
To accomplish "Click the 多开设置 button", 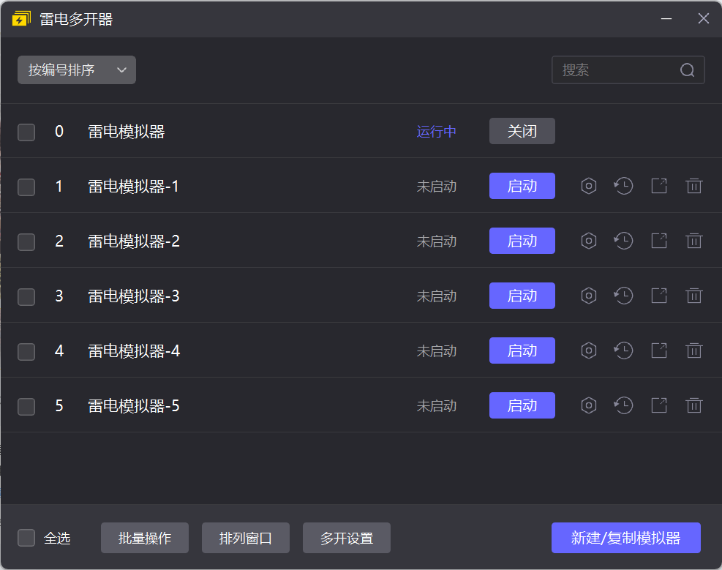I will tap(347, 538).
